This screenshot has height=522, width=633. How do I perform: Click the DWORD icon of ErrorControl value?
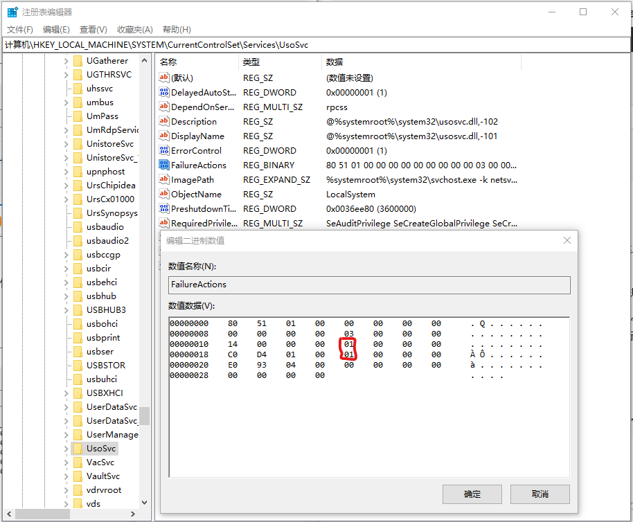tap(164, 150)
